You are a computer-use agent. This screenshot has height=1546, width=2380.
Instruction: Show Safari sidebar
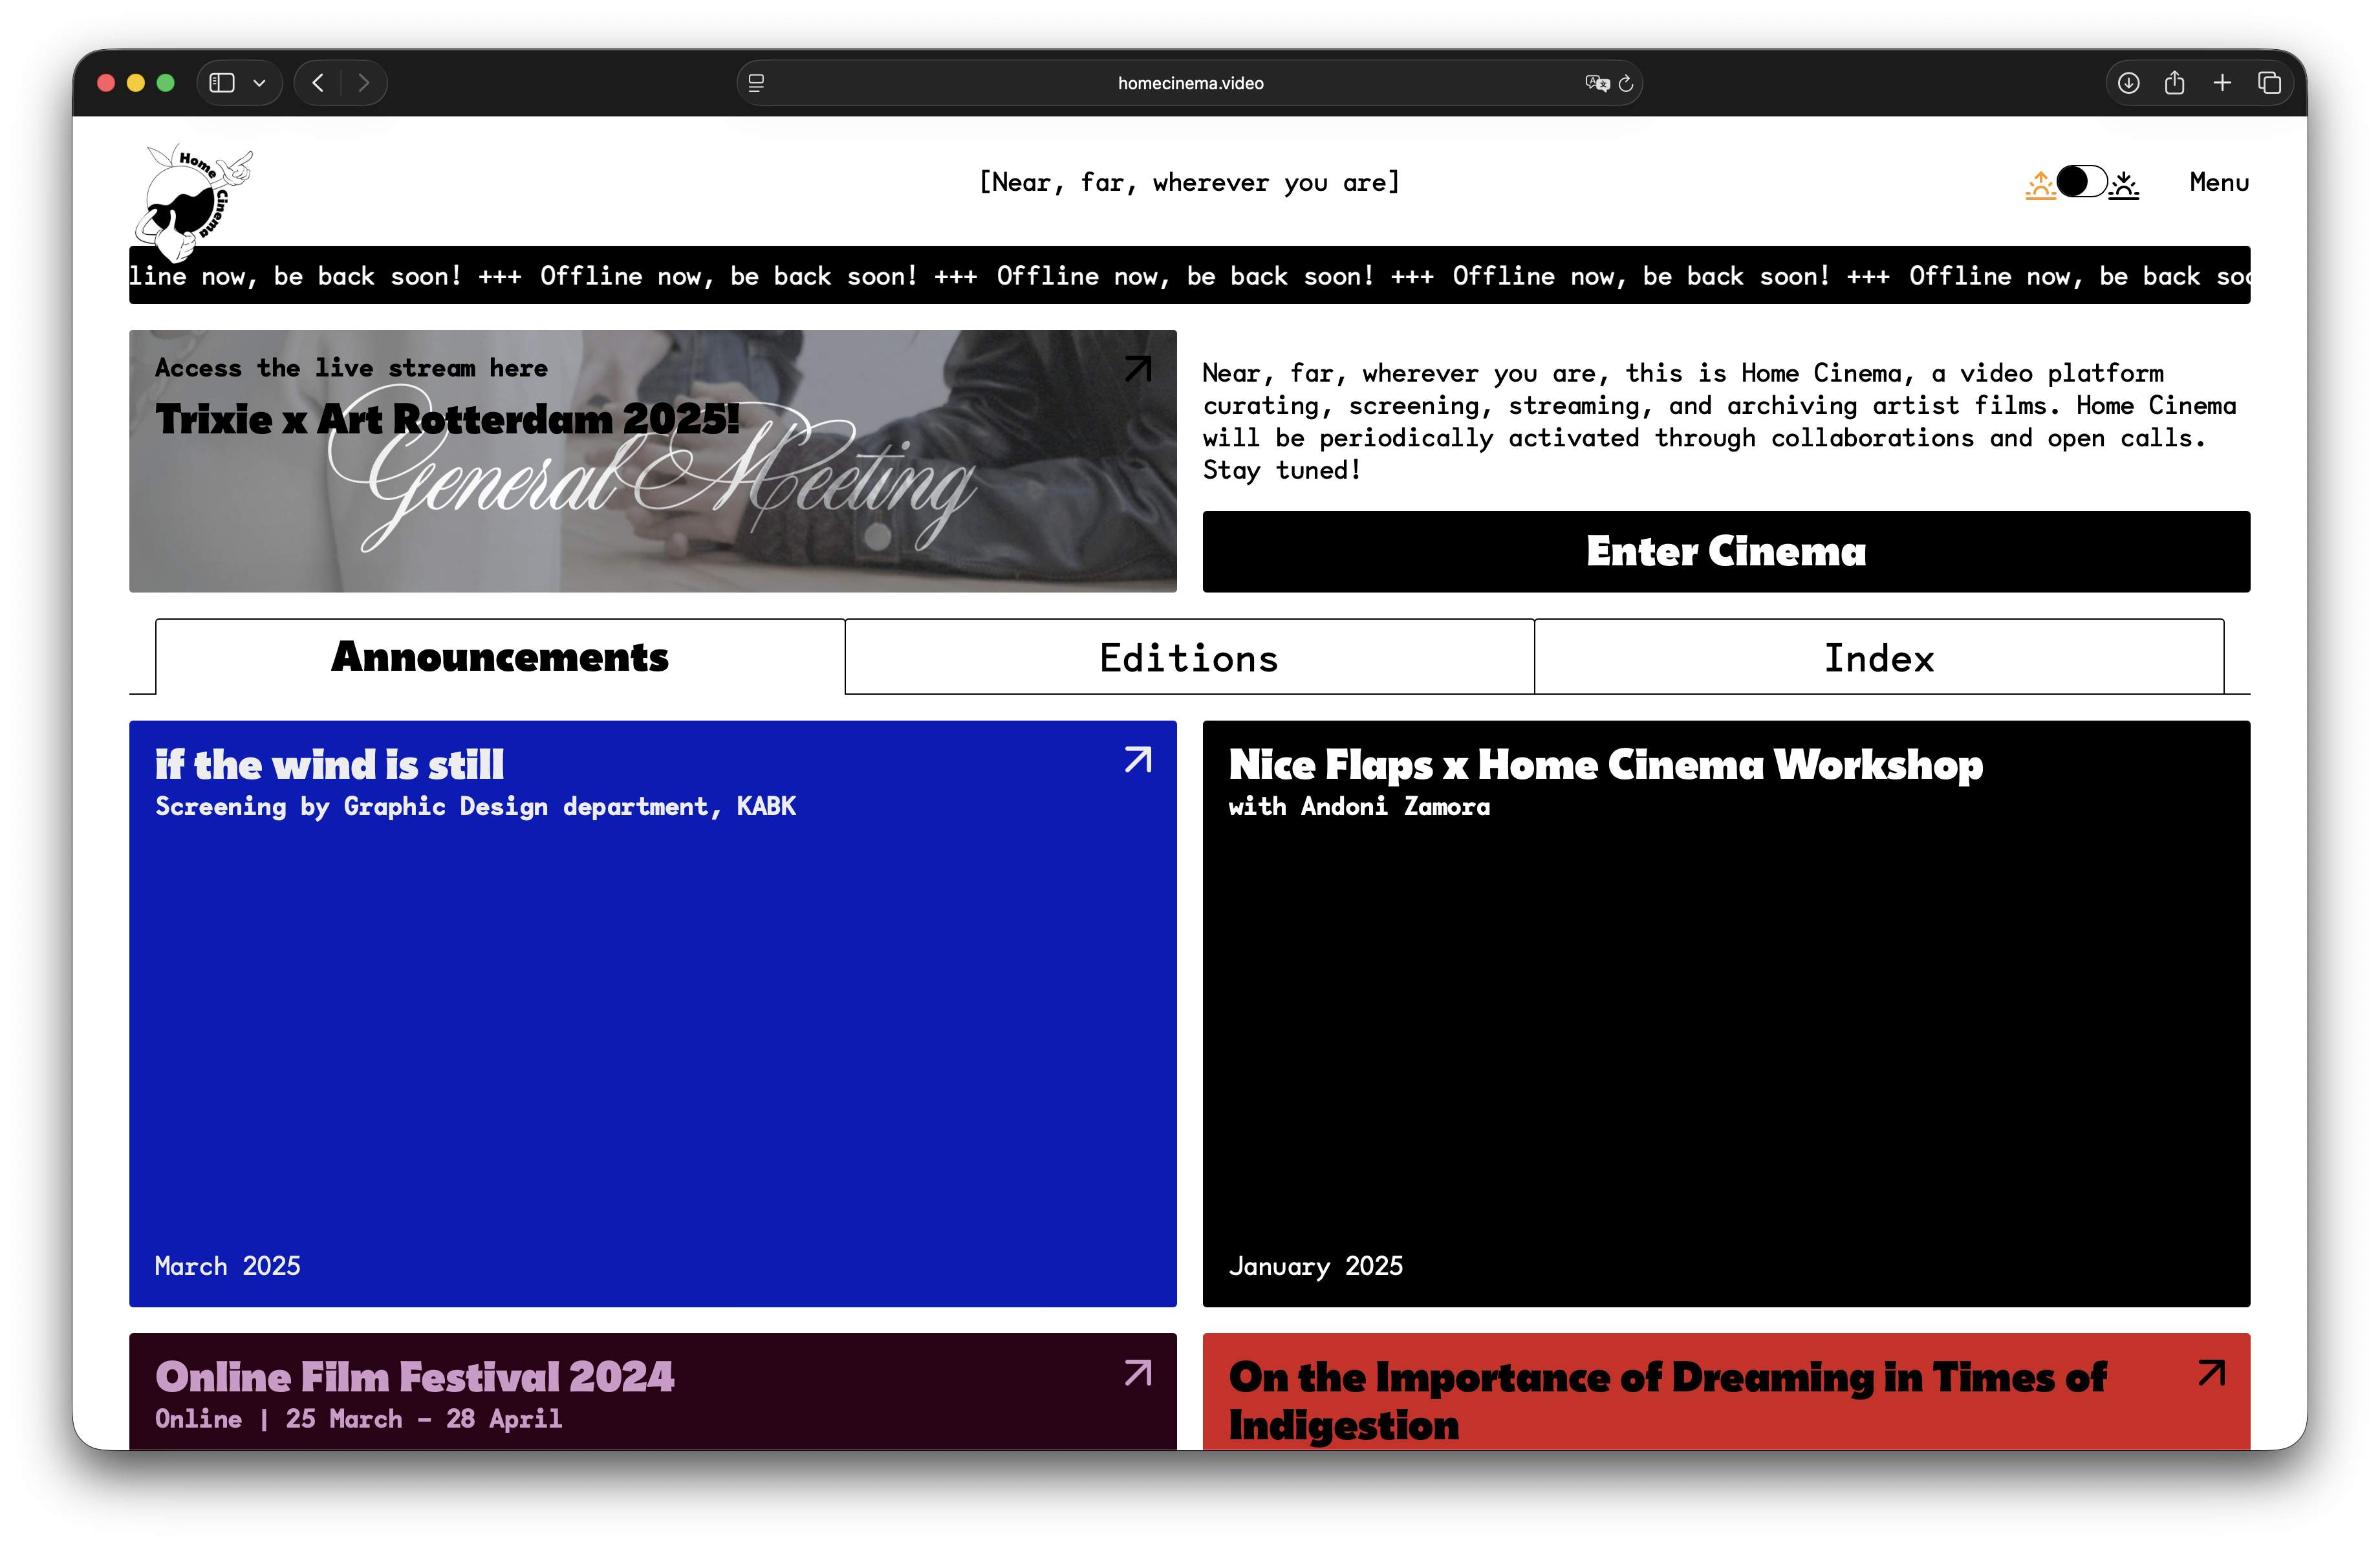[x=222, y=83]
